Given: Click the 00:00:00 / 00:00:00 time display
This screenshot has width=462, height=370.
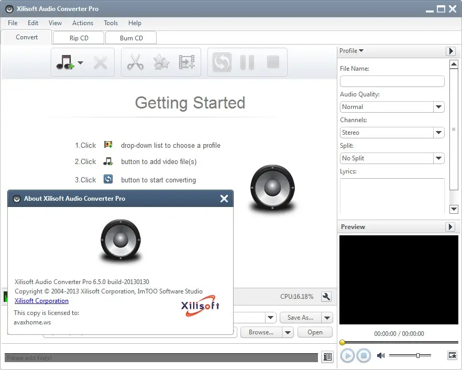Looking at the screenshot, I should 399,334.
